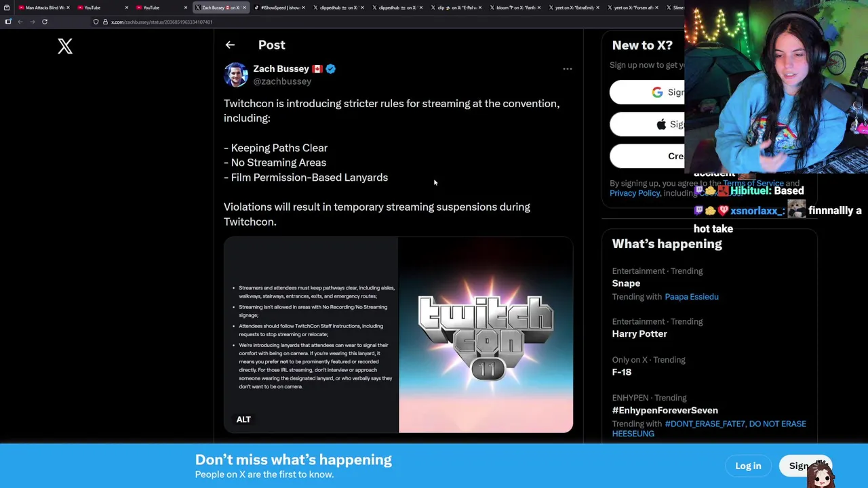Close the Zach Bussey on X tab
This screenshot has width=868, height=488.
coord(245,7)
